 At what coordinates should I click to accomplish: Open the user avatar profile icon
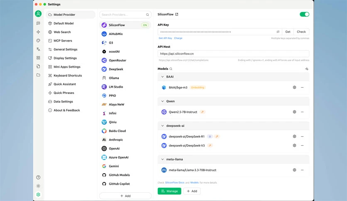(38, 14)
